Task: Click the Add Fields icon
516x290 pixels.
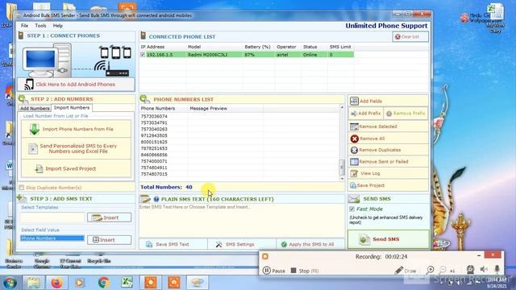Action: 354,101
